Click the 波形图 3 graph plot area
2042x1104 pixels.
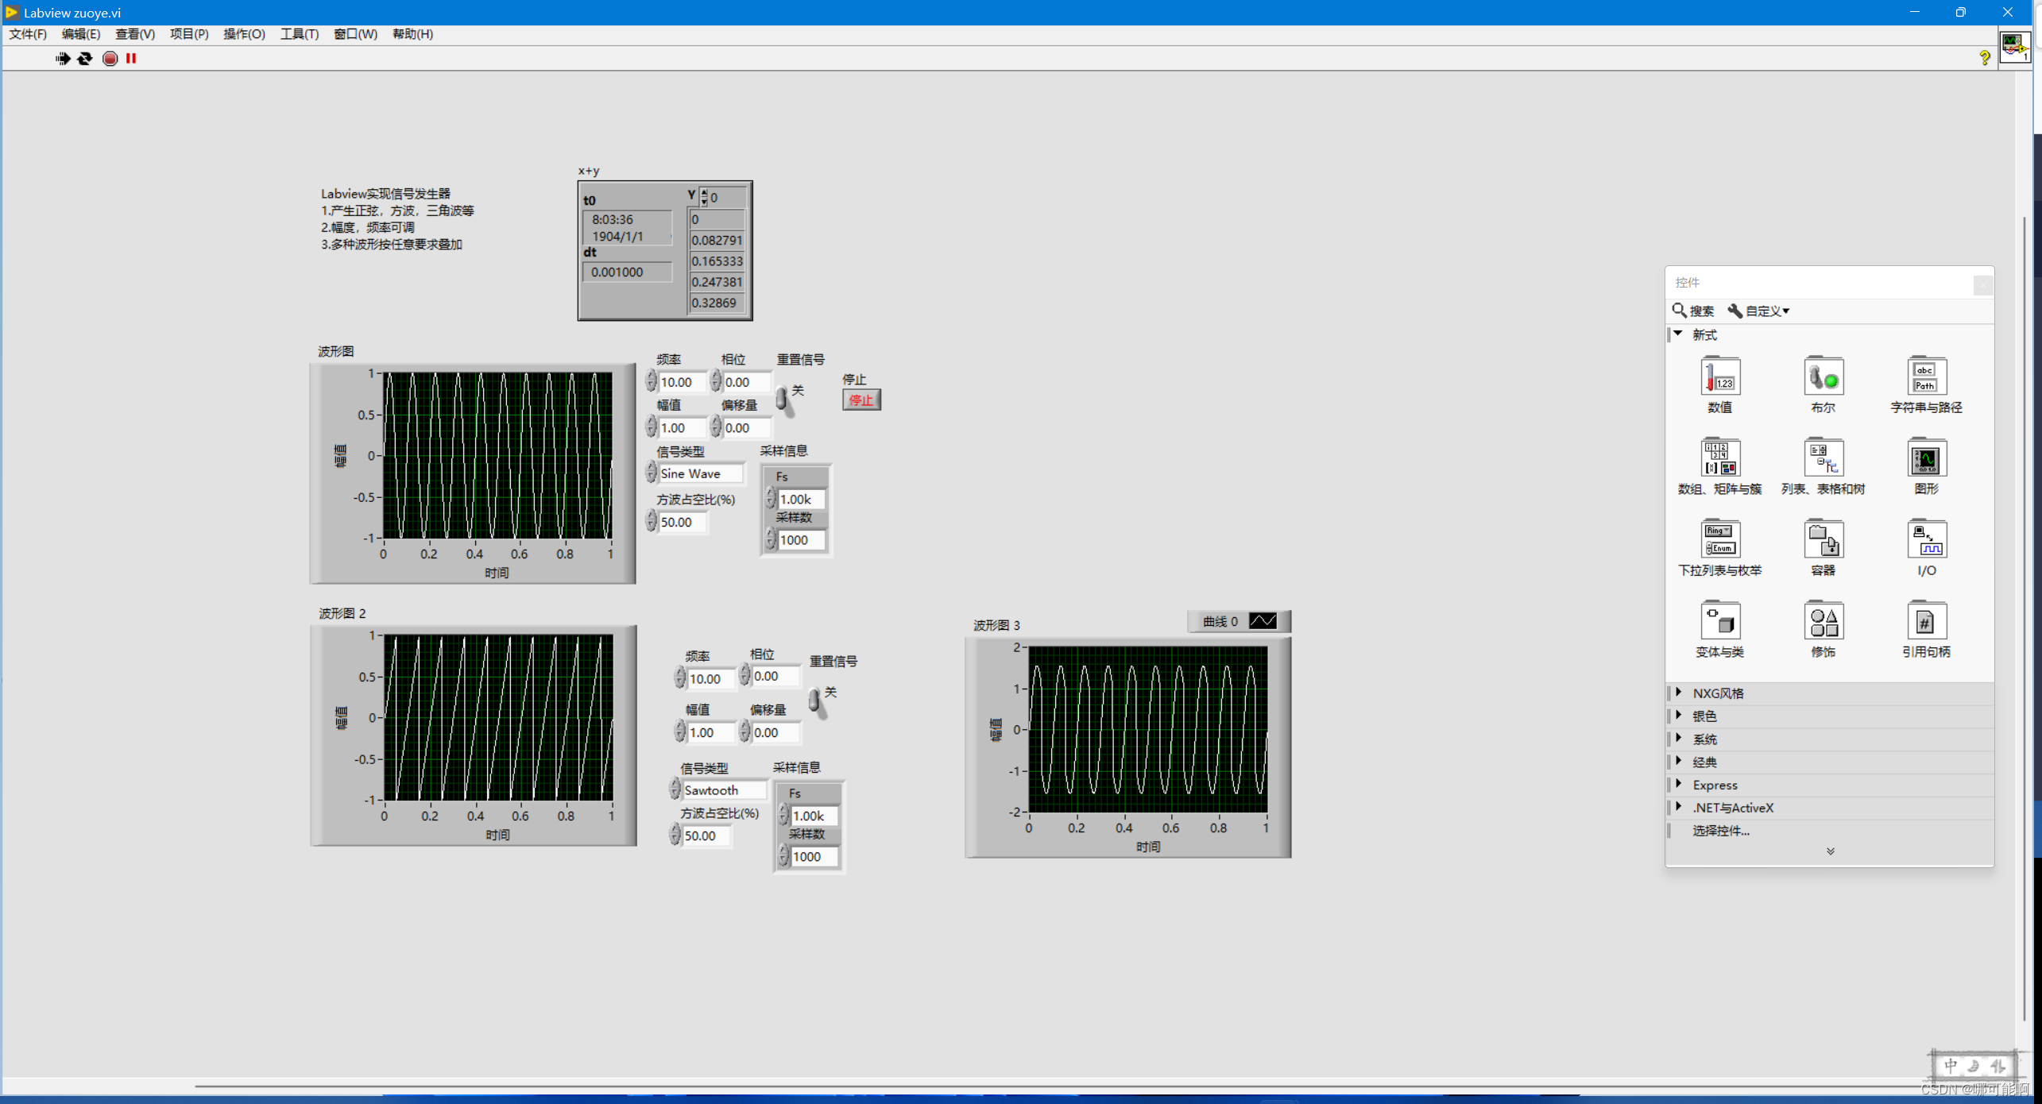1147,729
